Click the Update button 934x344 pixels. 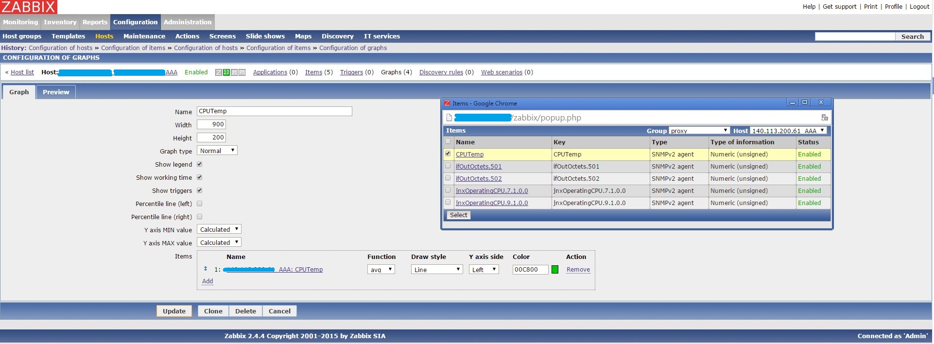click(174, 311)
